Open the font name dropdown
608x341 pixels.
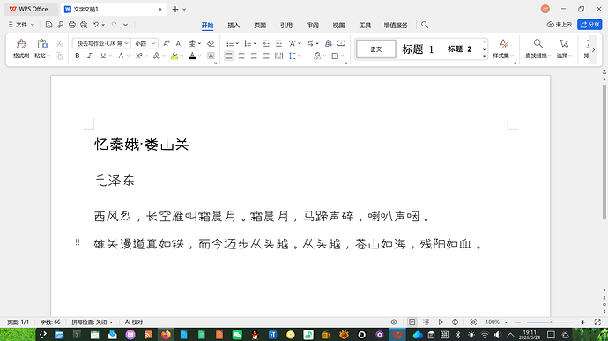pyautogui.click(x=126, y=43)
